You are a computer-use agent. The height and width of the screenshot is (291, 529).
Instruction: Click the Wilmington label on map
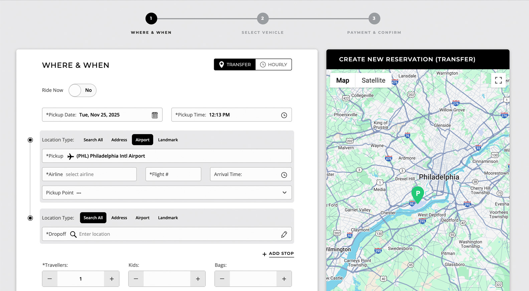tap(339, 250)
